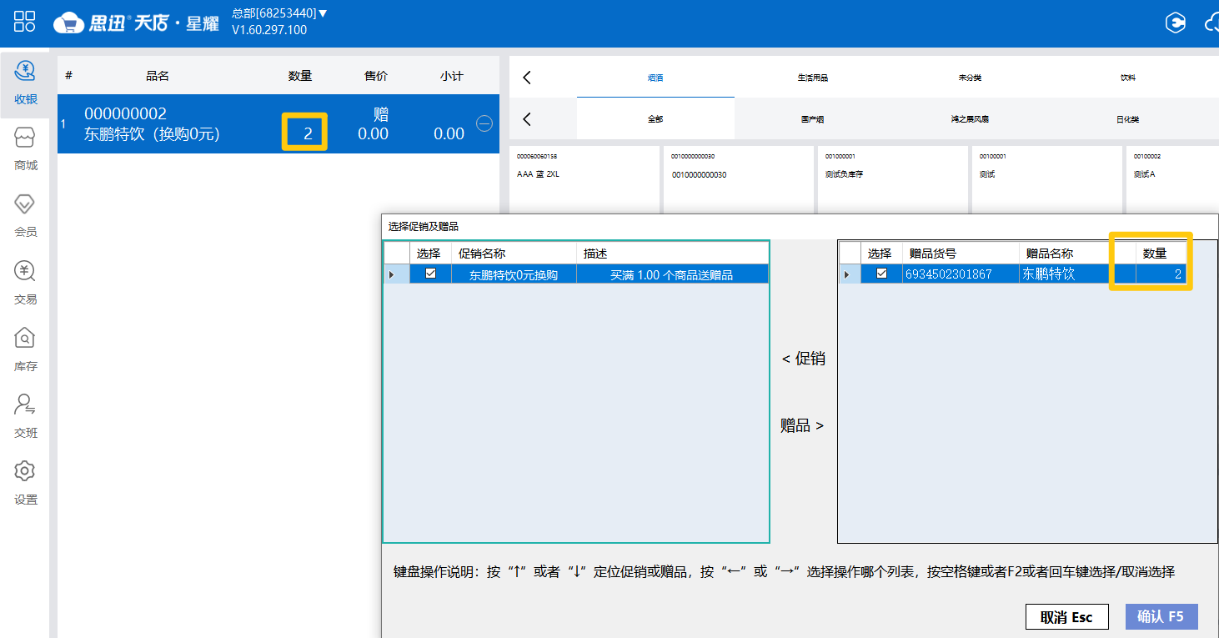Click the 售价 cart column header

[x=376, y=76]
